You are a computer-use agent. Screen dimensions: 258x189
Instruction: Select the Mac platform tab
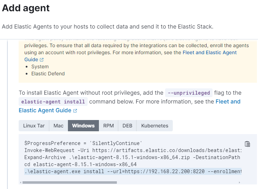tap(58, 126)
